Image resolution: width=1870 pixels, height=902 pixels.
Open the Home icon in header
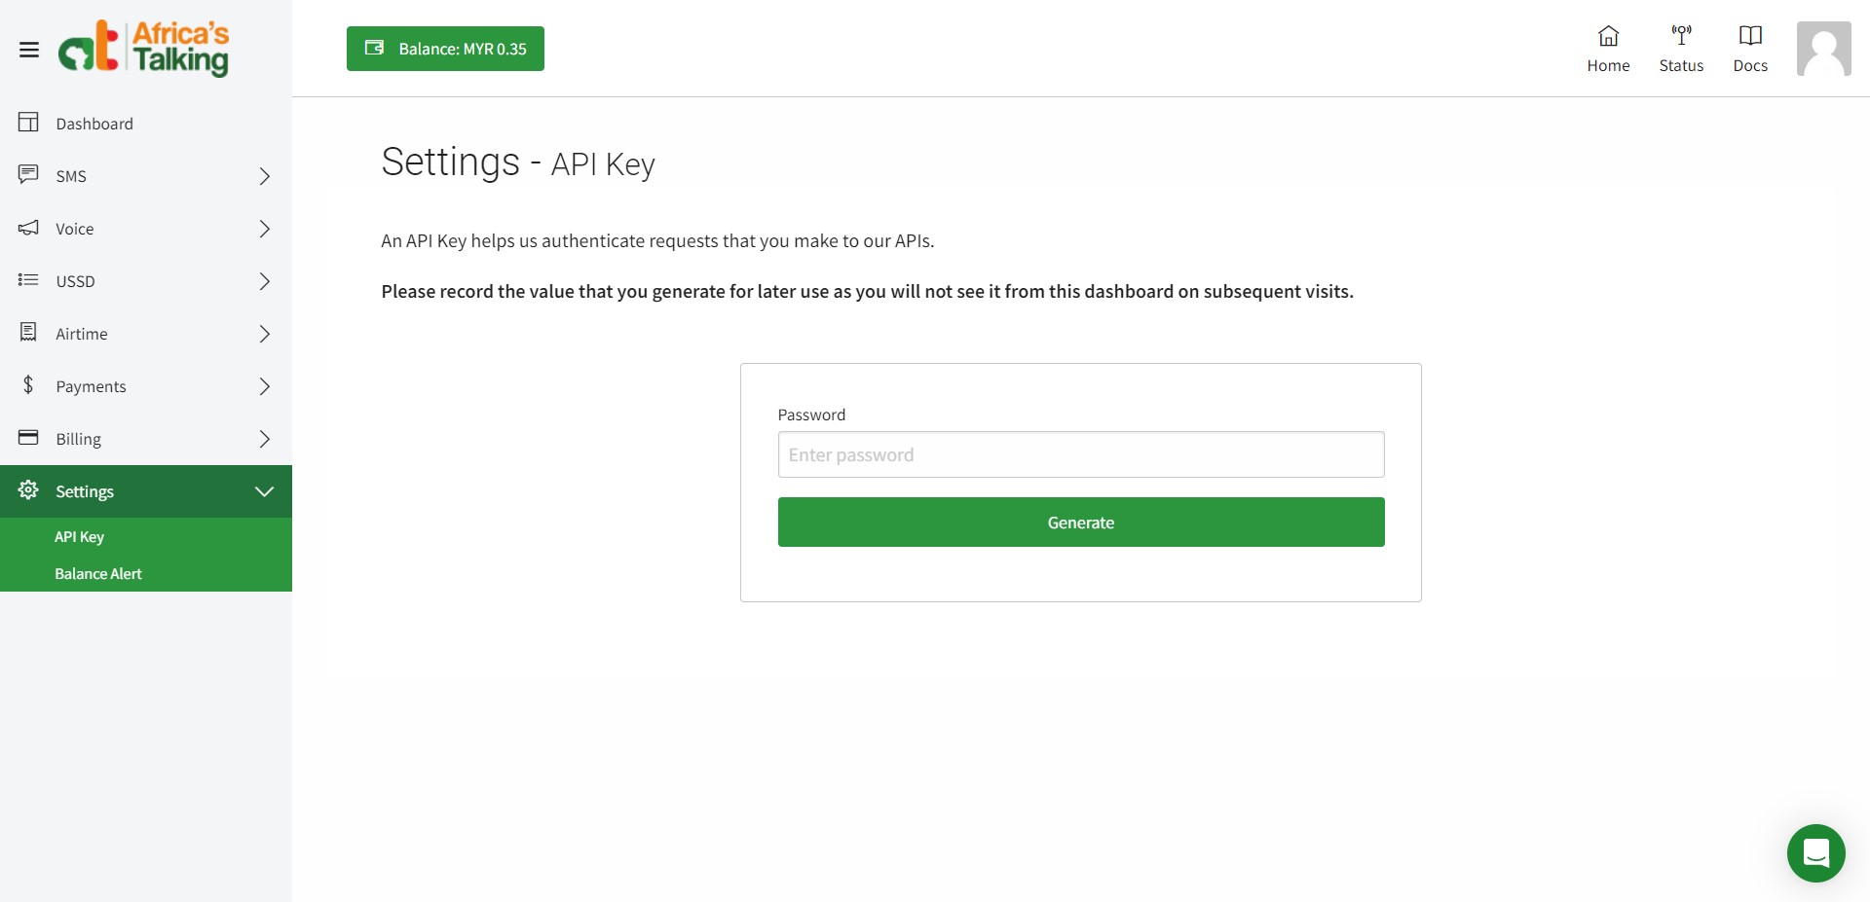coord(1608,36)
